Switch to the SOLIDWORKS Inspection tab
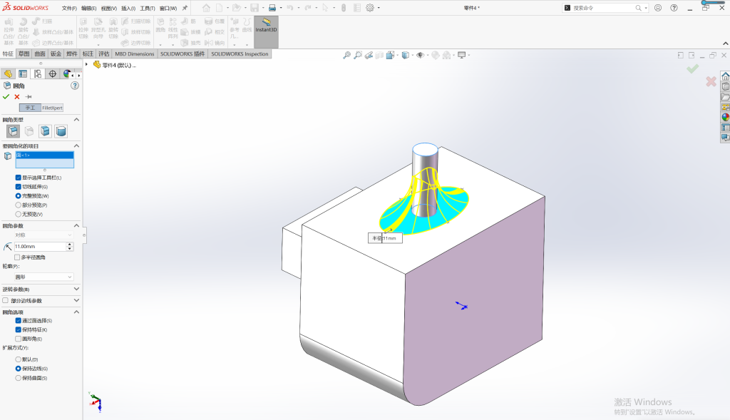Image resolution: width=730 pixels, height=420 pixels. tap(240, 54)
